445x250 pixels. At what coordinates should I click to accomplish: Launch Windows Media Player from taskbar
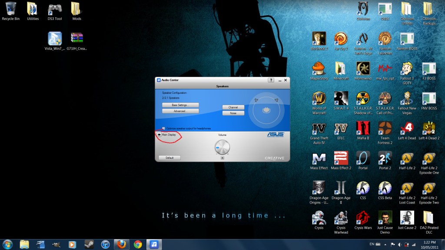click(x=72, y=244)
